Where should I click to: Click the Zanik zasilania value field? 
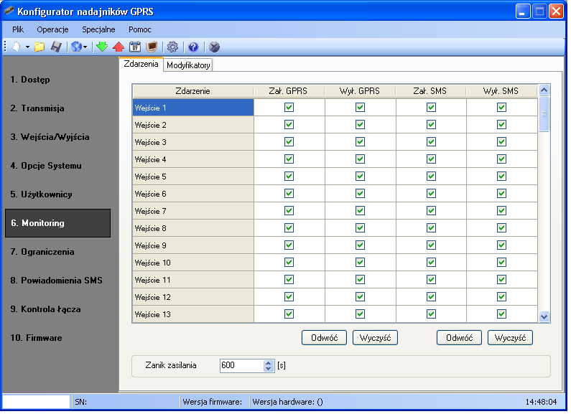click(x=242, y=365)
